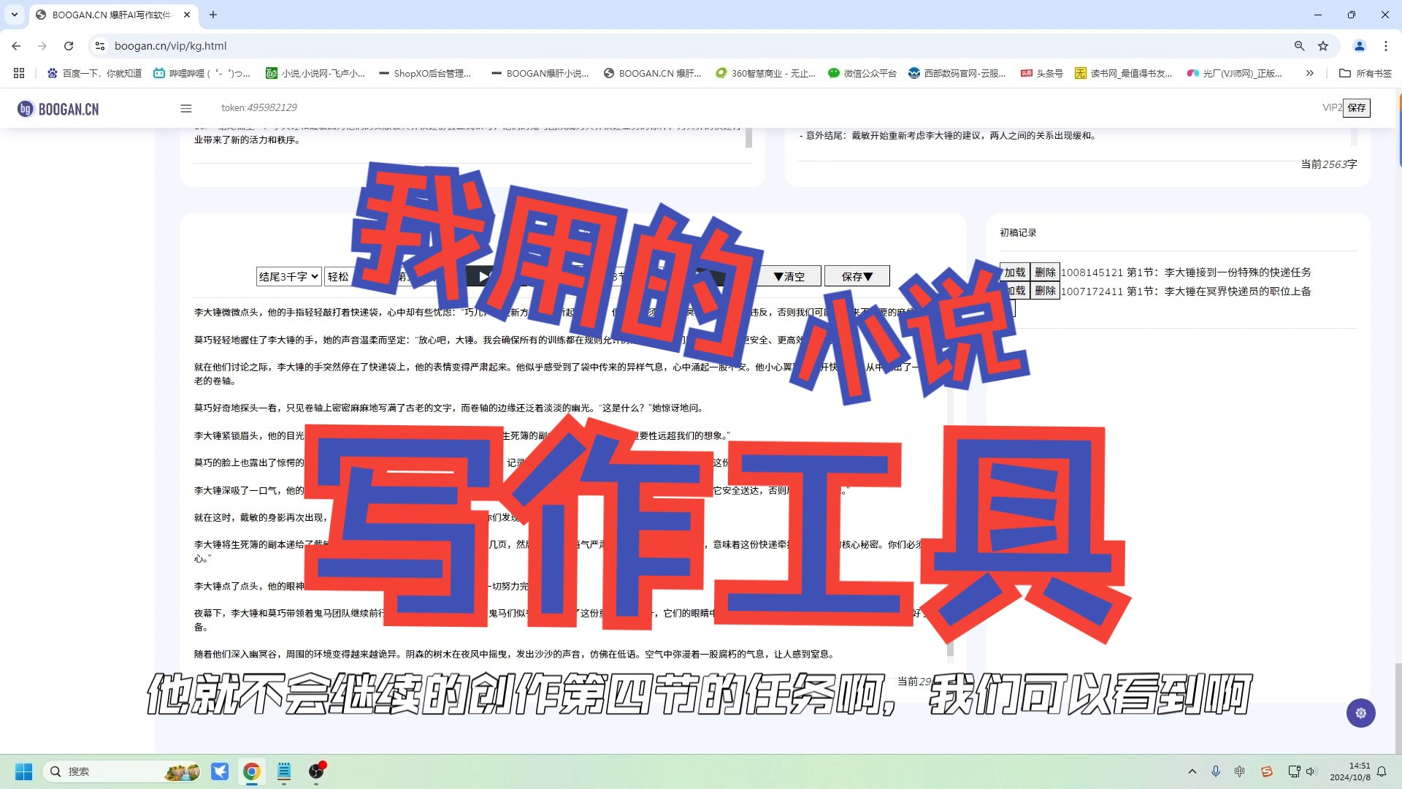
Task: Open 微信公众平台 bookmark
Action: 862,73
